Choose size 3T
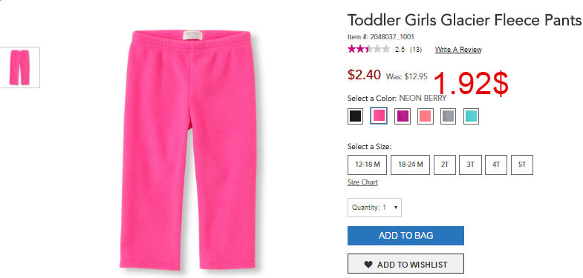 [x=470, y=165]
